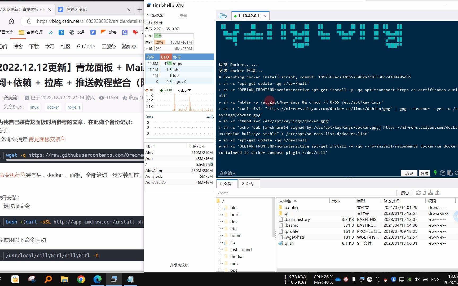The height and width of the screenshot is (286, 458).
Task: Click the download icon in file toolbar
Action: [431, 193]
